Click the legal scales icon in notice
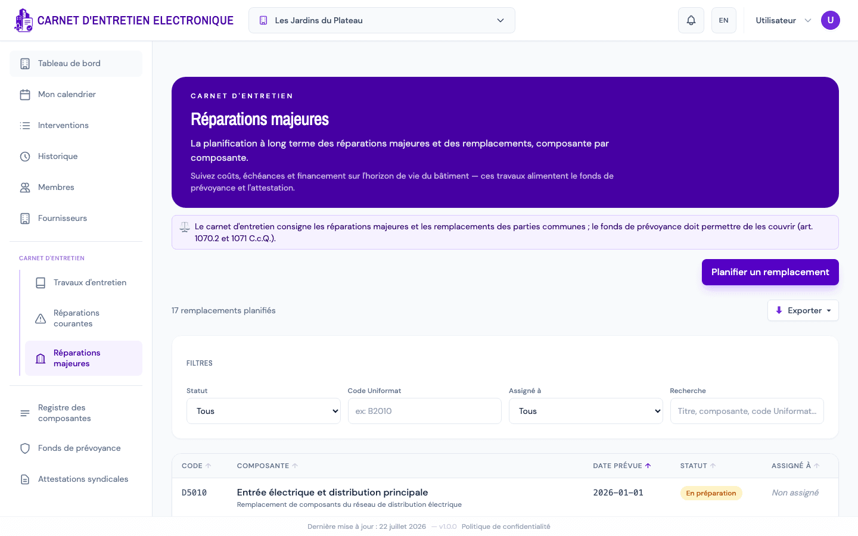 click(185, 227)
